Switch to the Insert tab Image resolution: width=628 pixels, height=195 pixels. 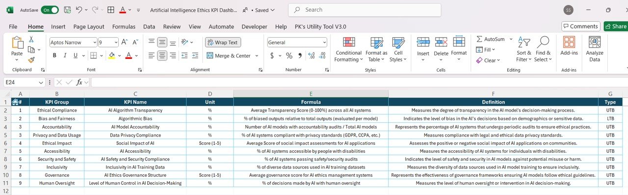[x=58, y=27]
